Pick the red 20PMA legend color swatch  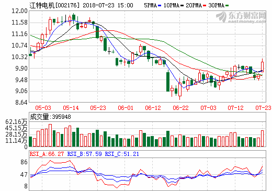click(205, 6)
